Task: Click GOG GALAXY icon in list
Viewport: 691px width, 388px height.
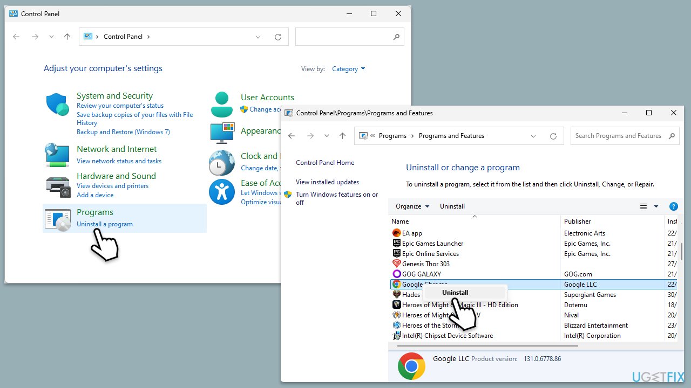Action: tap(396, 274)
